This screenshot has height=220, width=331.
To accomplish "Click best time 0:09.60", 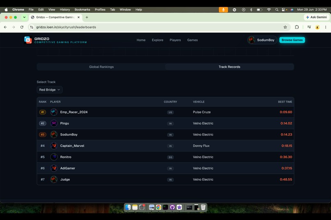I will point(286,112).
